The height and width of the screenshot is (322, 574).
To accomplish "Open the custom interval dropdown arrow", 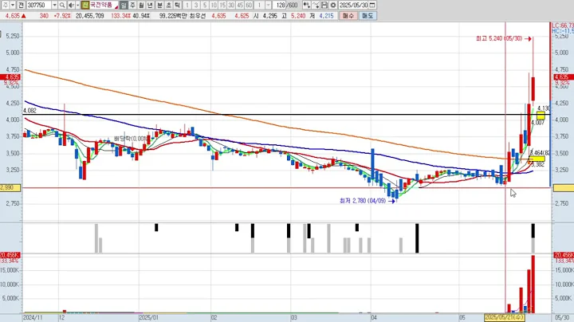I will pos(269,5).
